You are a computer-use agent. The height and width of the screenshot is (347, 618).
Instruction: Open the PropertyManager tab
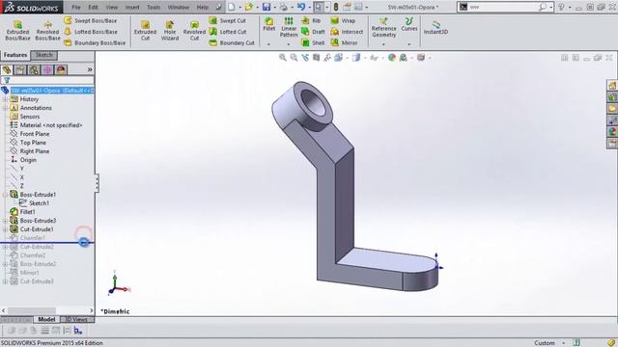tap(20, 70)
